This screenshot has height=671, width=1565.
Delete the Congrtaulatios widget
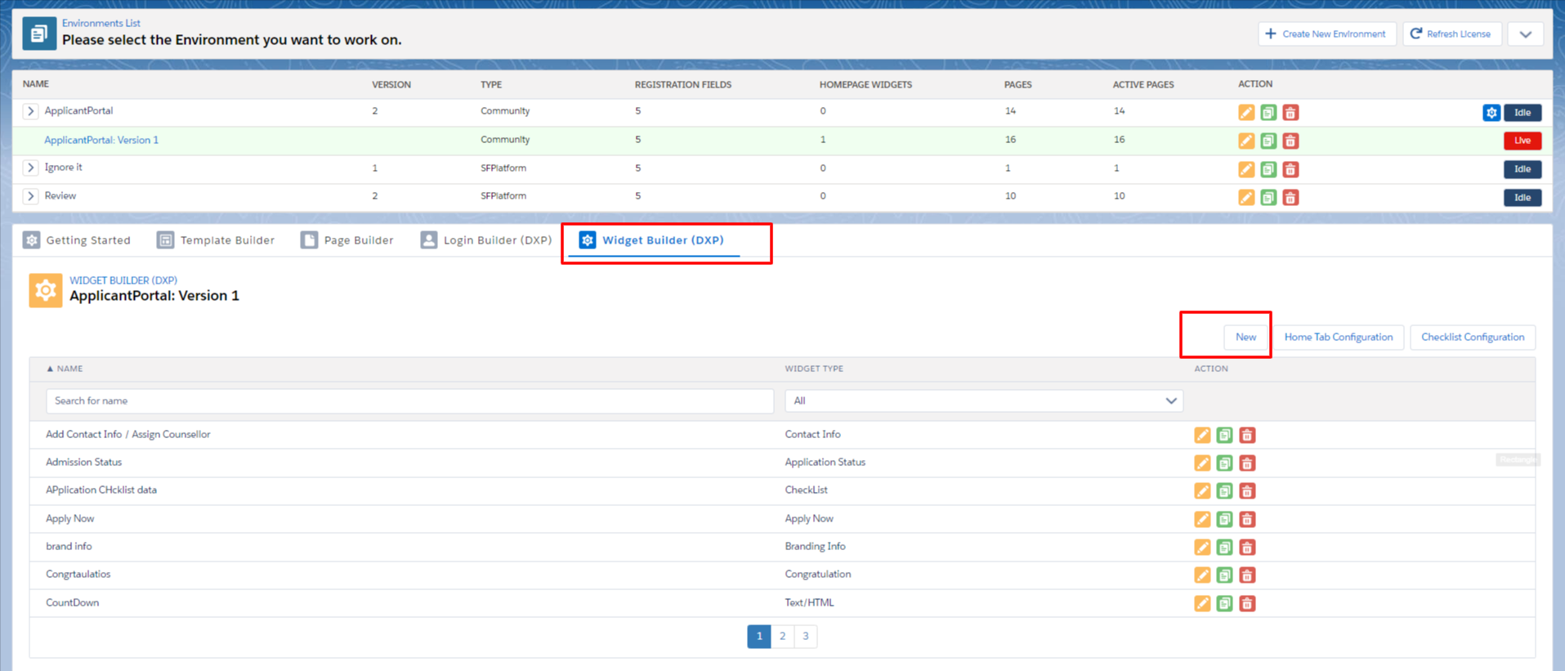tap(1247, 575)
